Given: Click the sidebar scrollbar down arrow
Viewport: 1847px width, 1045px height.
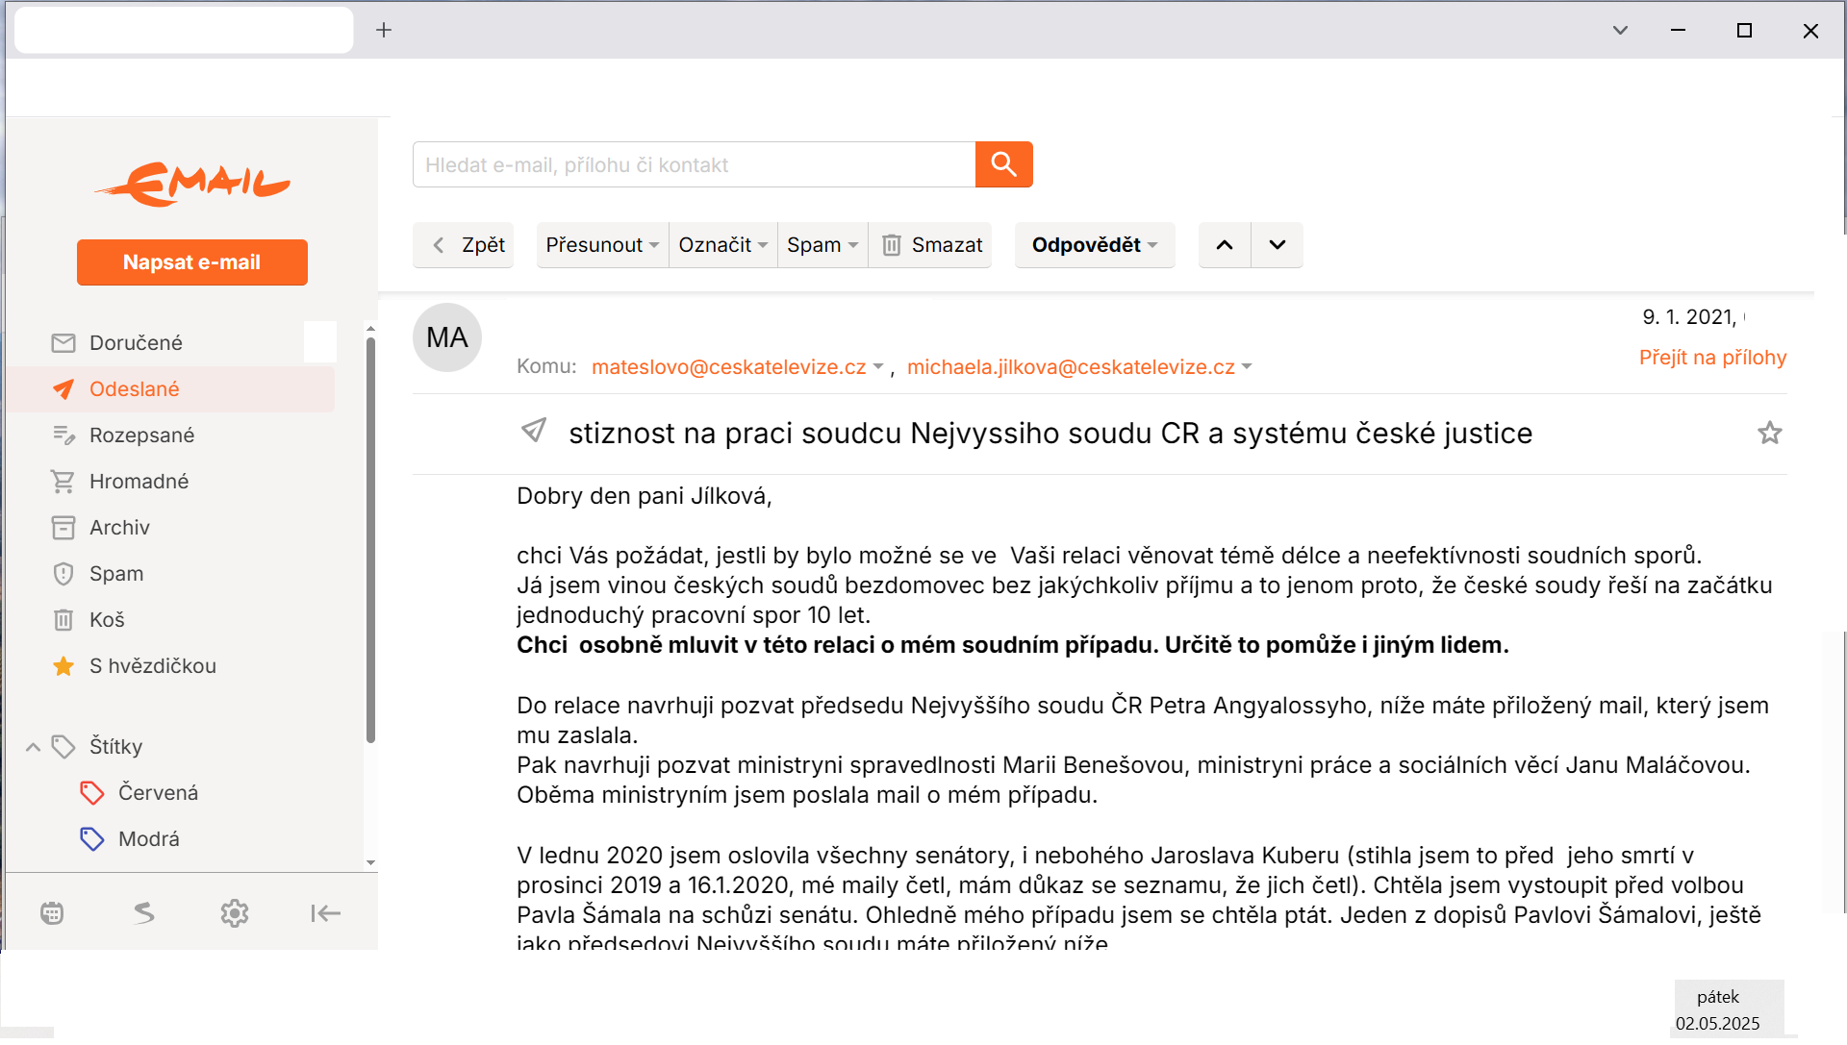Looking at the screenshot, I should coord(370,863).
